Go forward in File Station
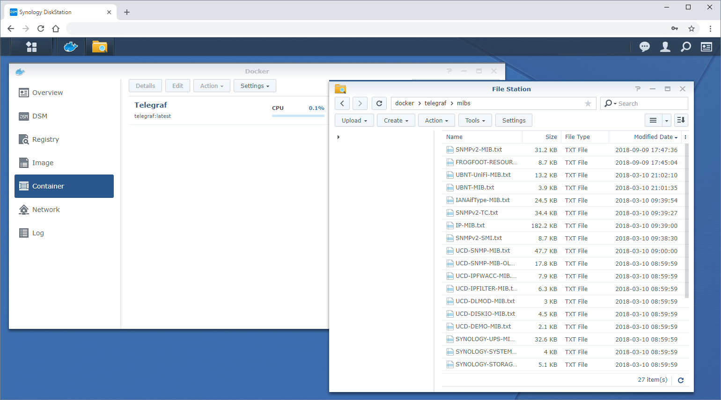The image size is (721, 400). 360,103
